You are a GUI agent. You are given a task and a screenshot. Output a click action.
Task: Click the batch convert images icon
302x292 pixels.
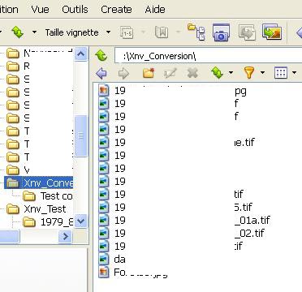[x=272, y=32]
